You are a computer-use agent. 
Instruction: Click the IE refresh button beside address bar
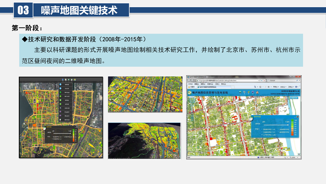262,80
